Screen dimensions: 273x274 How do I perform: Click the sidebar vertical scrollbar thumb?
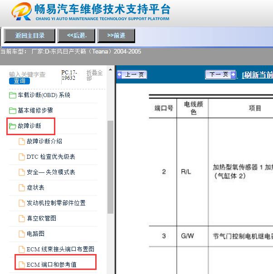pos(110,167)
